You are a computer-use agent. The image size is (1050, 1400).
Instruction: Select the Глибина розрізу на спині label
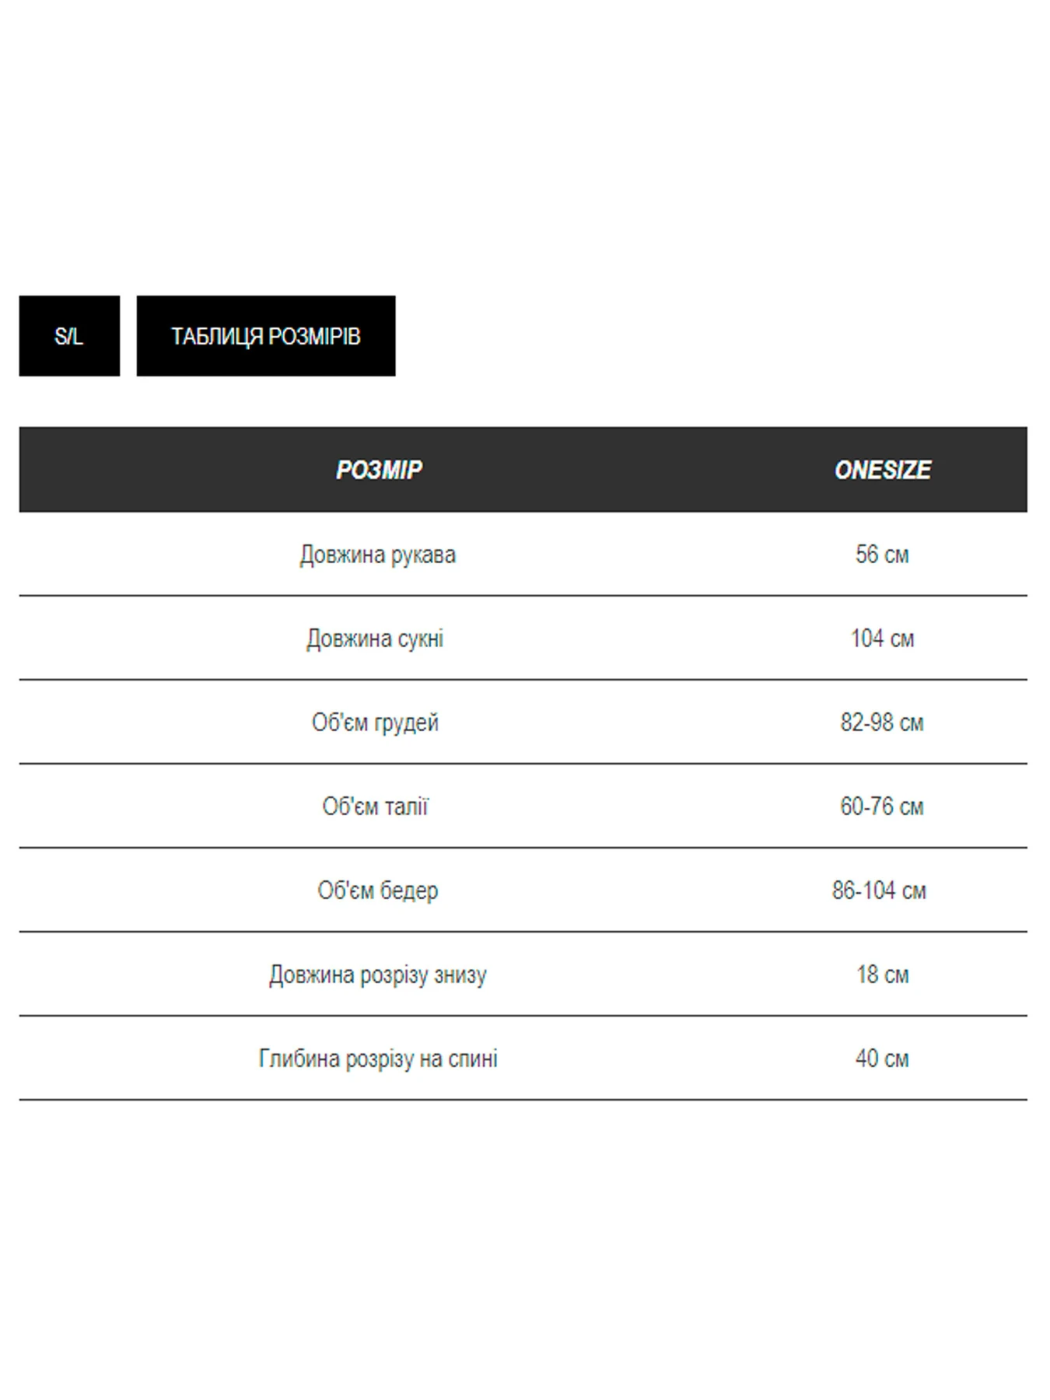tap(378, 1059)
